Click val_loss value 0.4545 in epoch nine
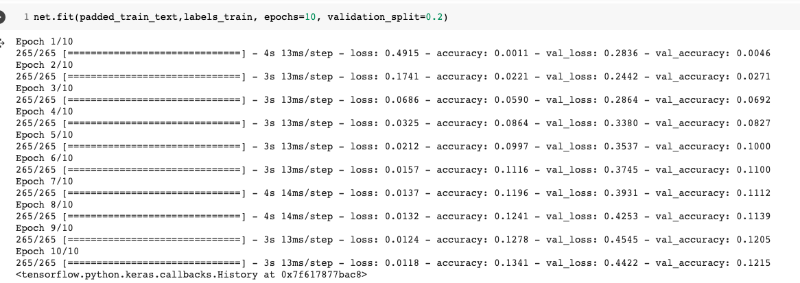This screenshot has height=283, width=800. (x=621, y=240)
